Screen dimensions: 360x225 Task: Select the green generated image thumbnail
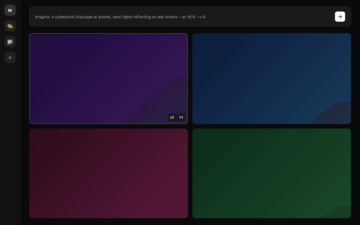coord(272,173)
